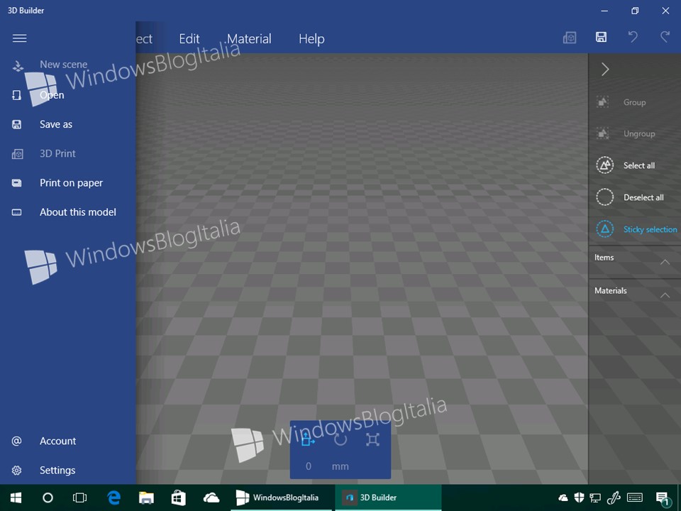Click the Account @ icon

point(16,441)
